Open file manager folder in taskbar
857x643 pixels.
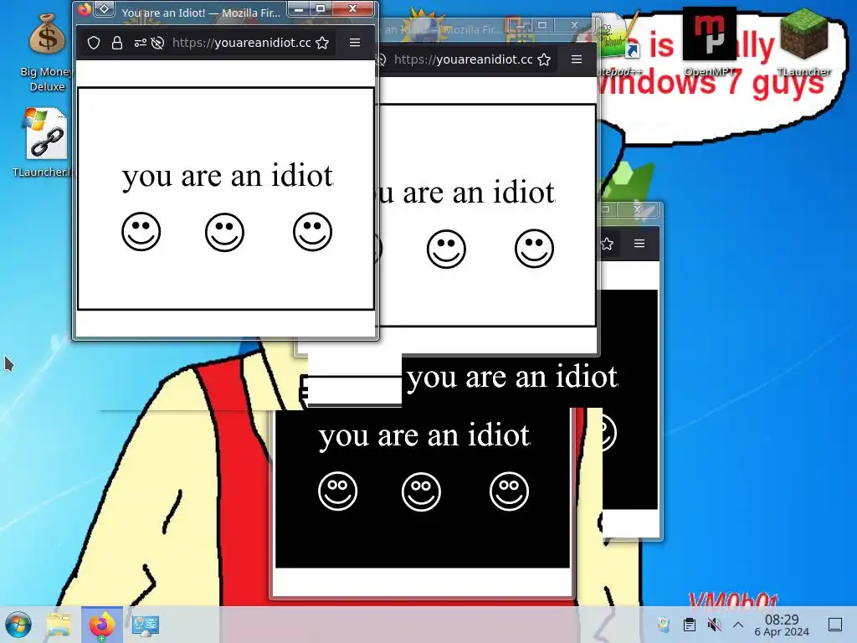(59, 625)
